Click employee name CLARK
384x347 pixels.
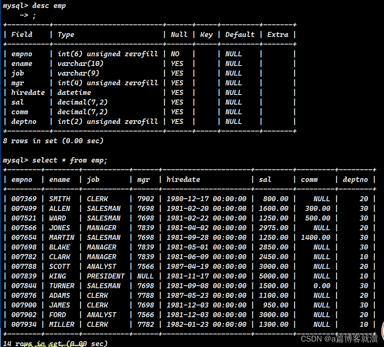click(60, 257)
